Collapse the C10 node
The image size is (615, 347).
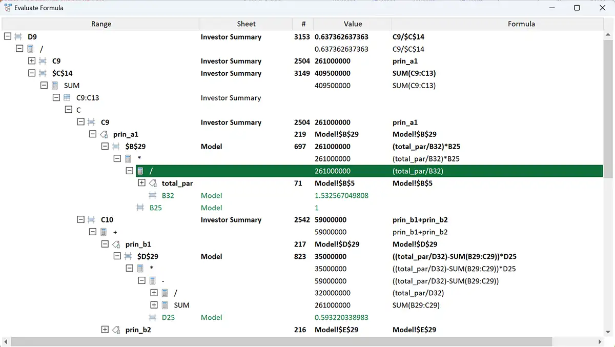pyautogui.click(x=80, y=219)
